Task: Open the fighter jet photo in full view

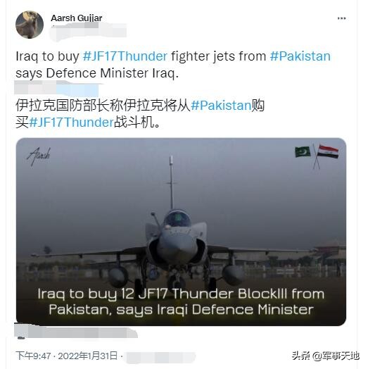Action: click(x=181, y=232)
